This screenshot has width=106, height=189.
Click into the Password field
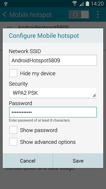tap(53, 112)
